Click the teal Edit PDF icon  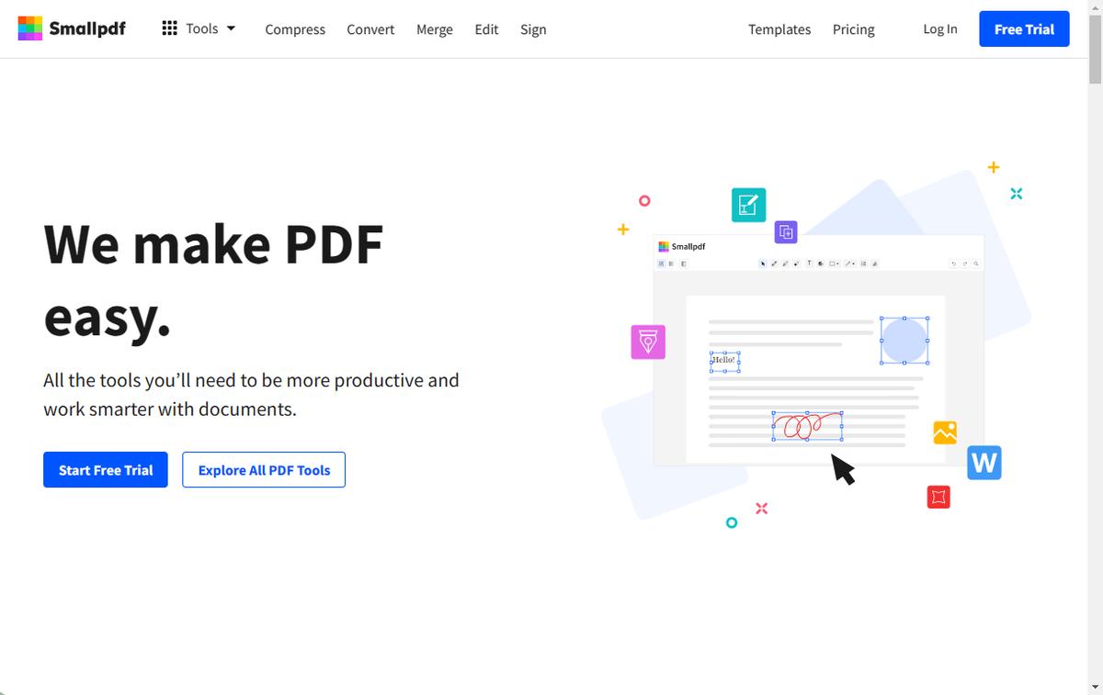click(x=748, y=205)
